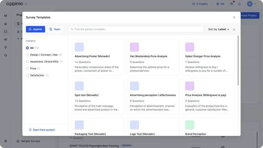Open Packaging Test (Monadic) template icon
This screenshot has height=148, width=263.
pos(79,125)
